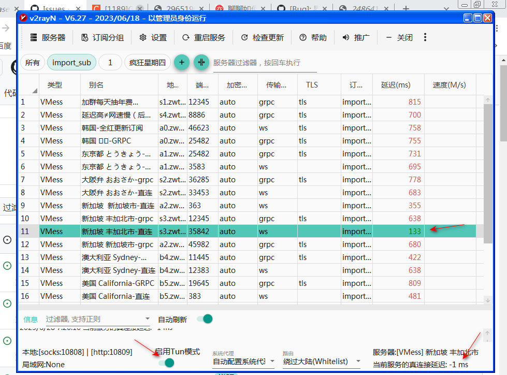Click the bookmark icon beside 订阅分组

click(85, 37)
